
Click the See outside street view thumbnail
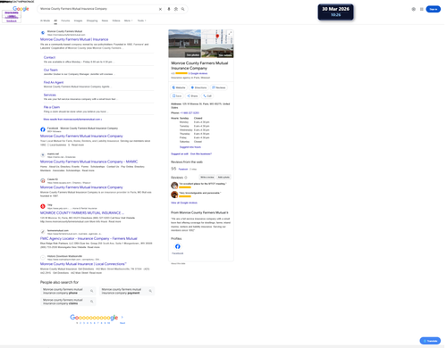pyautogui.click(x=217, y=51)
